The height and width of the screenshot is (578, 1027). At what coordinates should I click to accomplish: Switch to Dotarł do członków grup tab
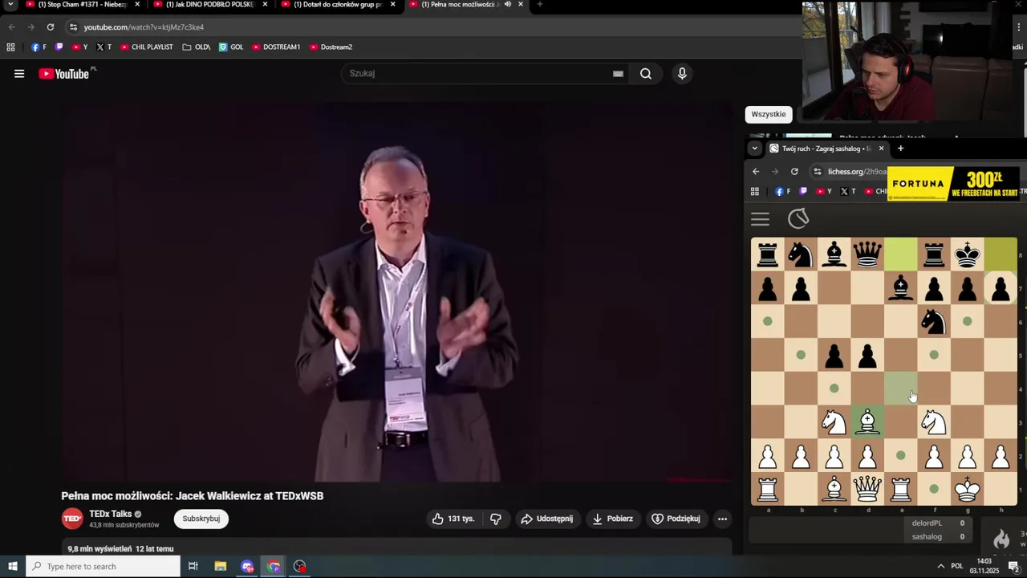click(337, 5)
